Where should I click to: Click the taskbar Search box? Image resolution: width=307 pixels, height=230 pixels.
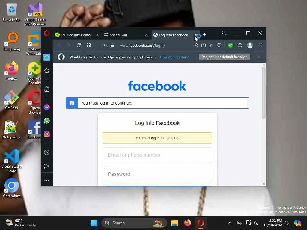(x=134, y=223)
